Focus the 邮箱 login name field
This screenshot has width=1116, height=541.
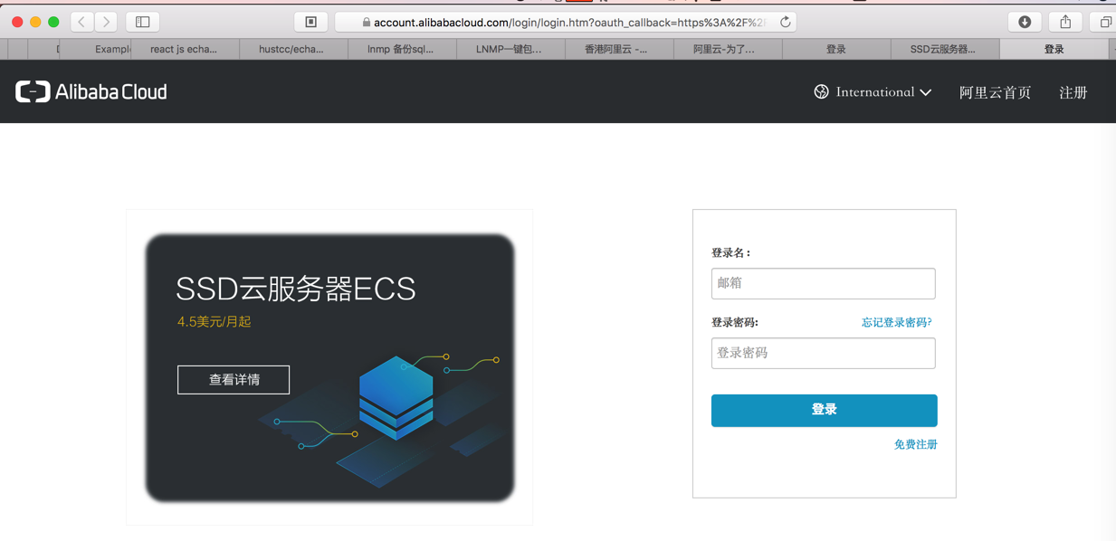point(823,283)
